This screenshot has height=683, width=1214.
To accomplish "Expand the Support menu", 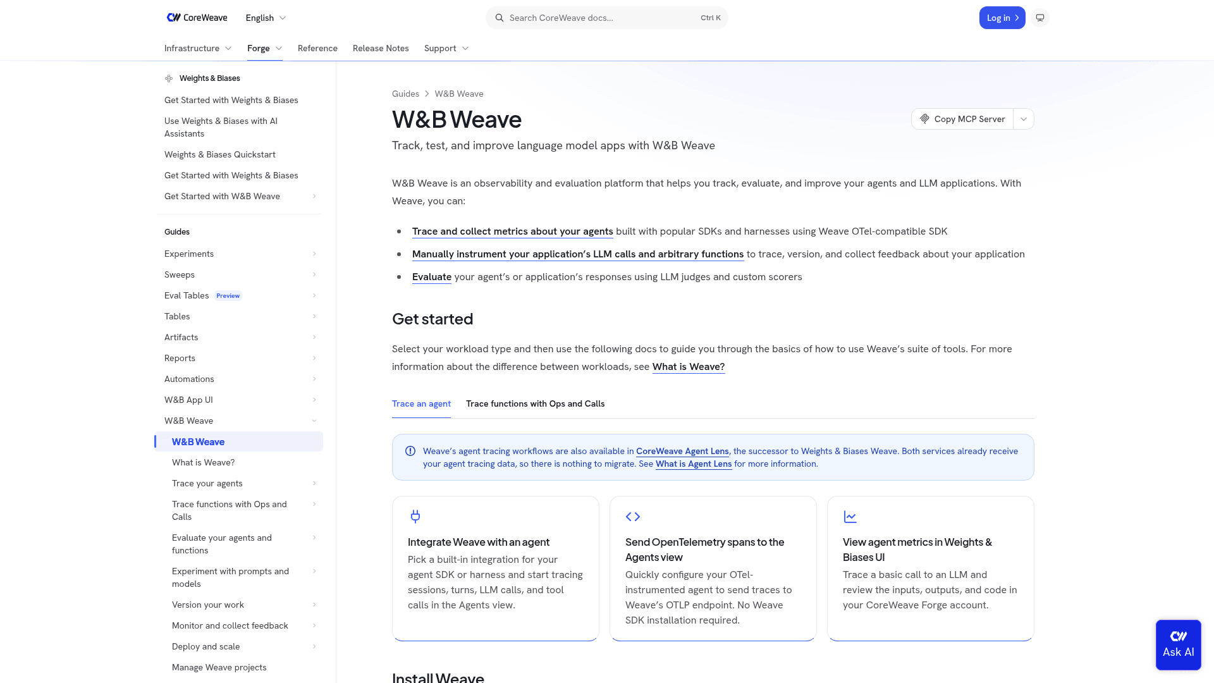I will click(x=446, y=48).
